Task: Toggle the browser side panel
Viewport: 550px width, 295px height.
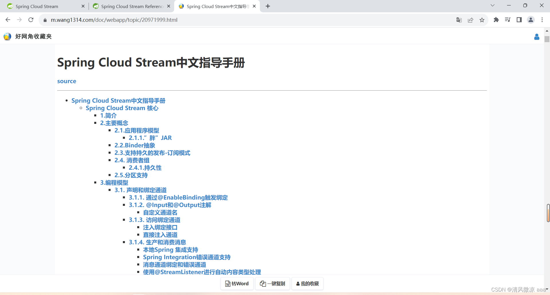Action: point(519,20)
